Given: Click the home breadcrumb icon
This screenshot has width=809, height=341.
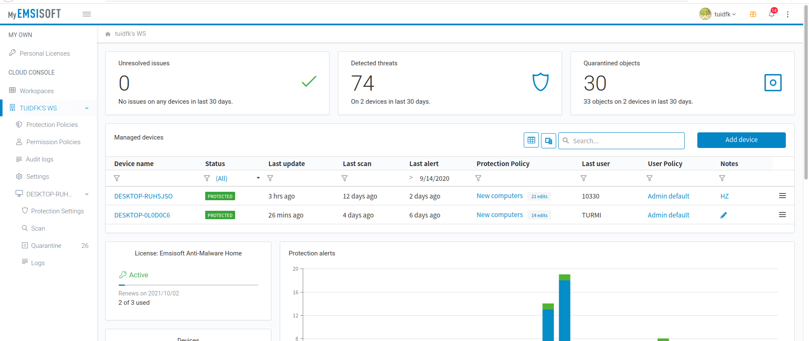Looking at the screenshot, I should tap(108, 34).
